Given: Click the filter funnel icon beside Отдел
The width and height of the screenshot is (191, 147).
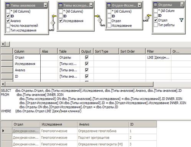Looking at the screenshot, I should coord(181,20).
